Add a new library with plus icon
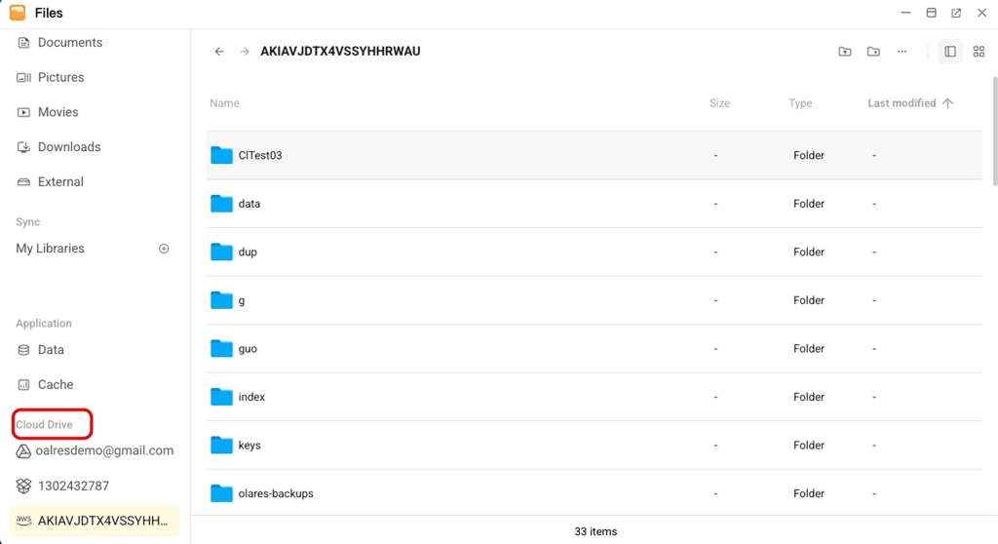This screenshot has width=998, height=544. (x=164, y=249)
